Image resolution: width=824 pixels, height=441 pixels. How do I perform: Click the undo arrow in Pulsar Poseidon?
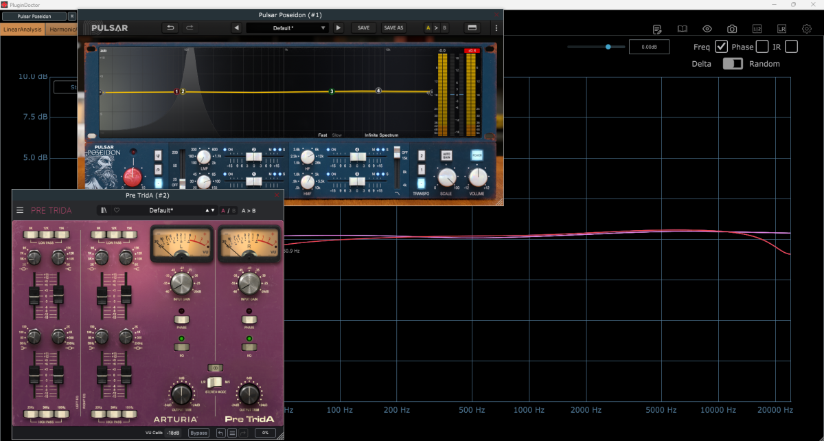point(170,27)
